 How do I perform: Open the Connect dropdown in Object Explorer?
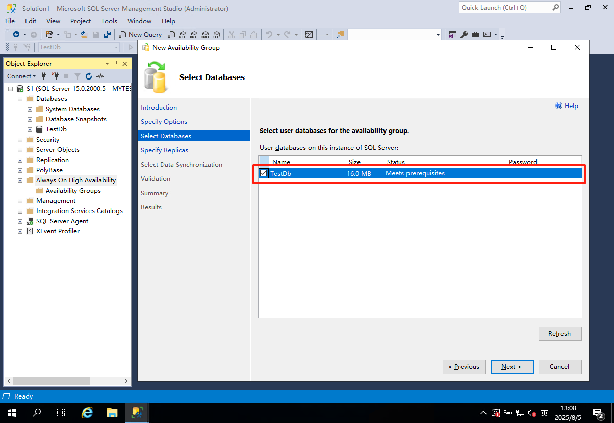tap(21, 76)
